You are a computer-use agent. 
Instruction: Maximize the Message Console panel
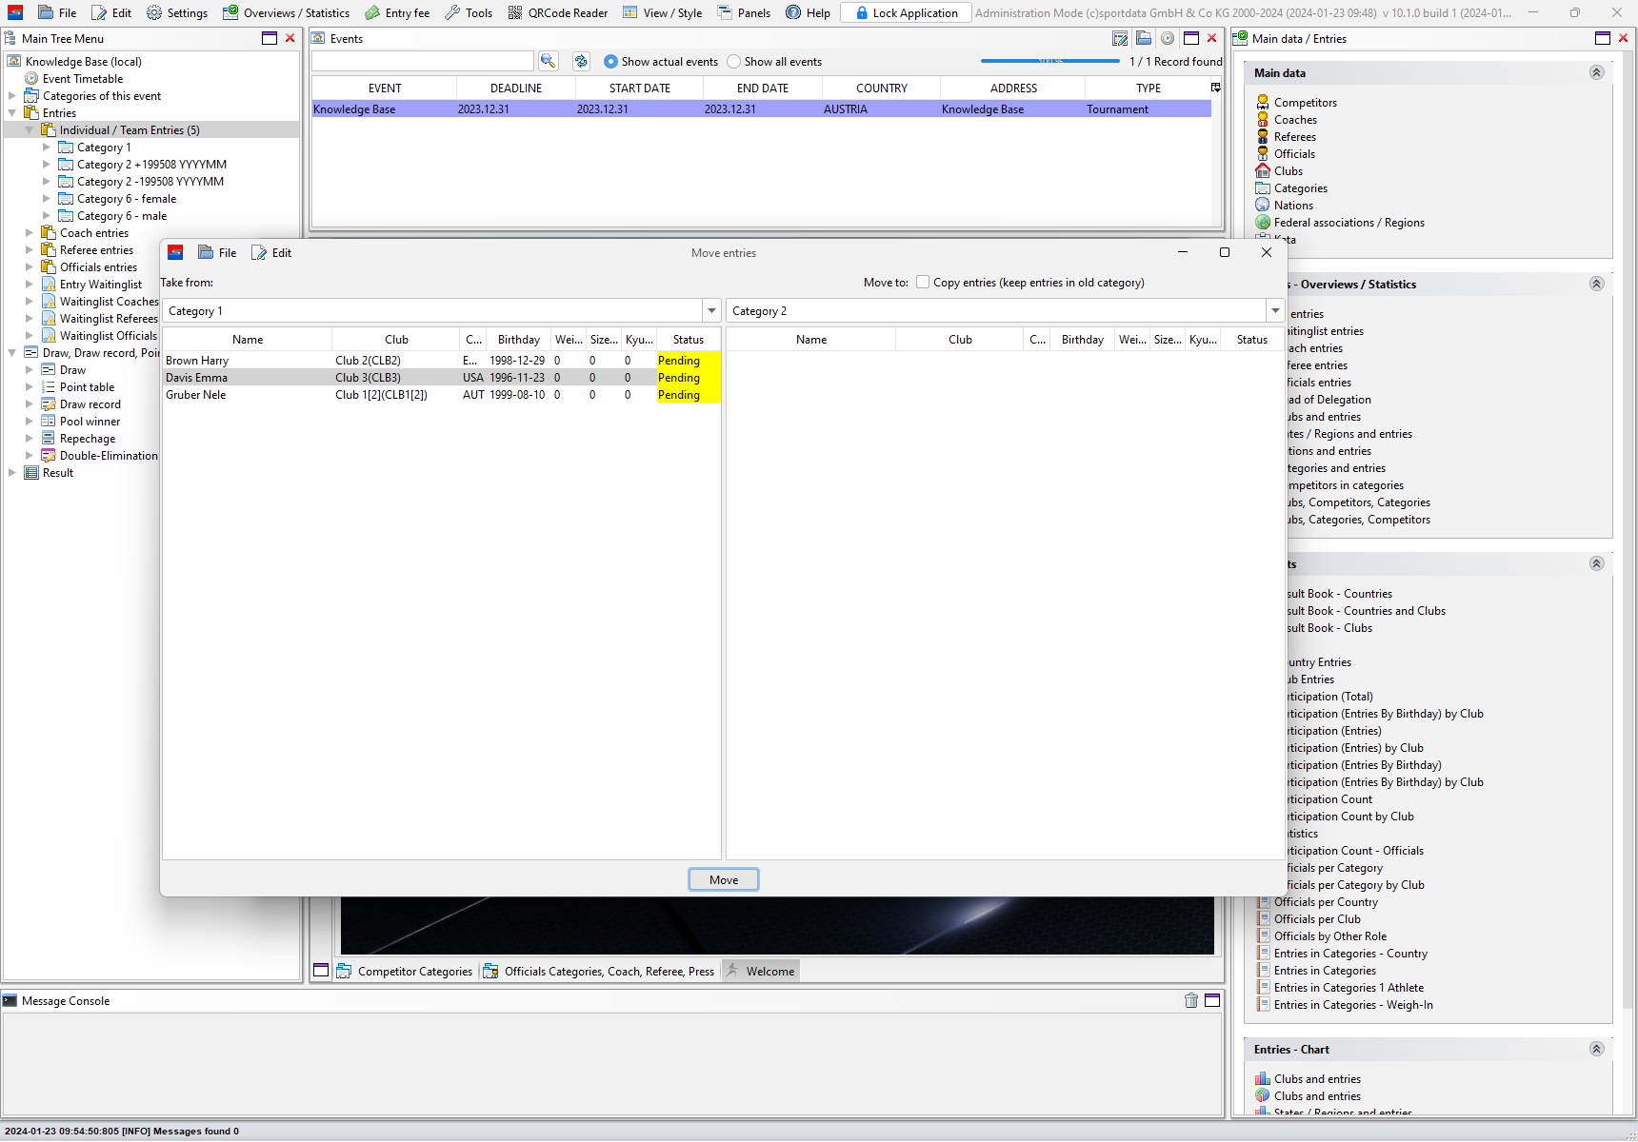tap(1212, 1000)
